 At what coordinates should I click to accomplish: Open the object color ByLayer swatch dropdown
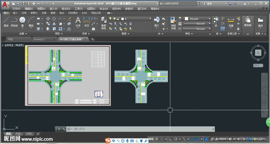click(196, 18)
